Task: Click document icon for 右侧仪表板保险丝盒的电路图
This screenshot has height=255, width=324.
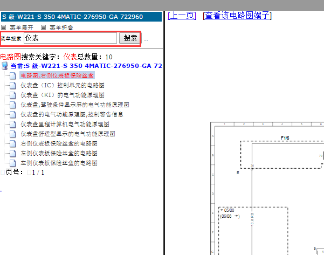Action: pyautogui.click(x=12, y=143)
